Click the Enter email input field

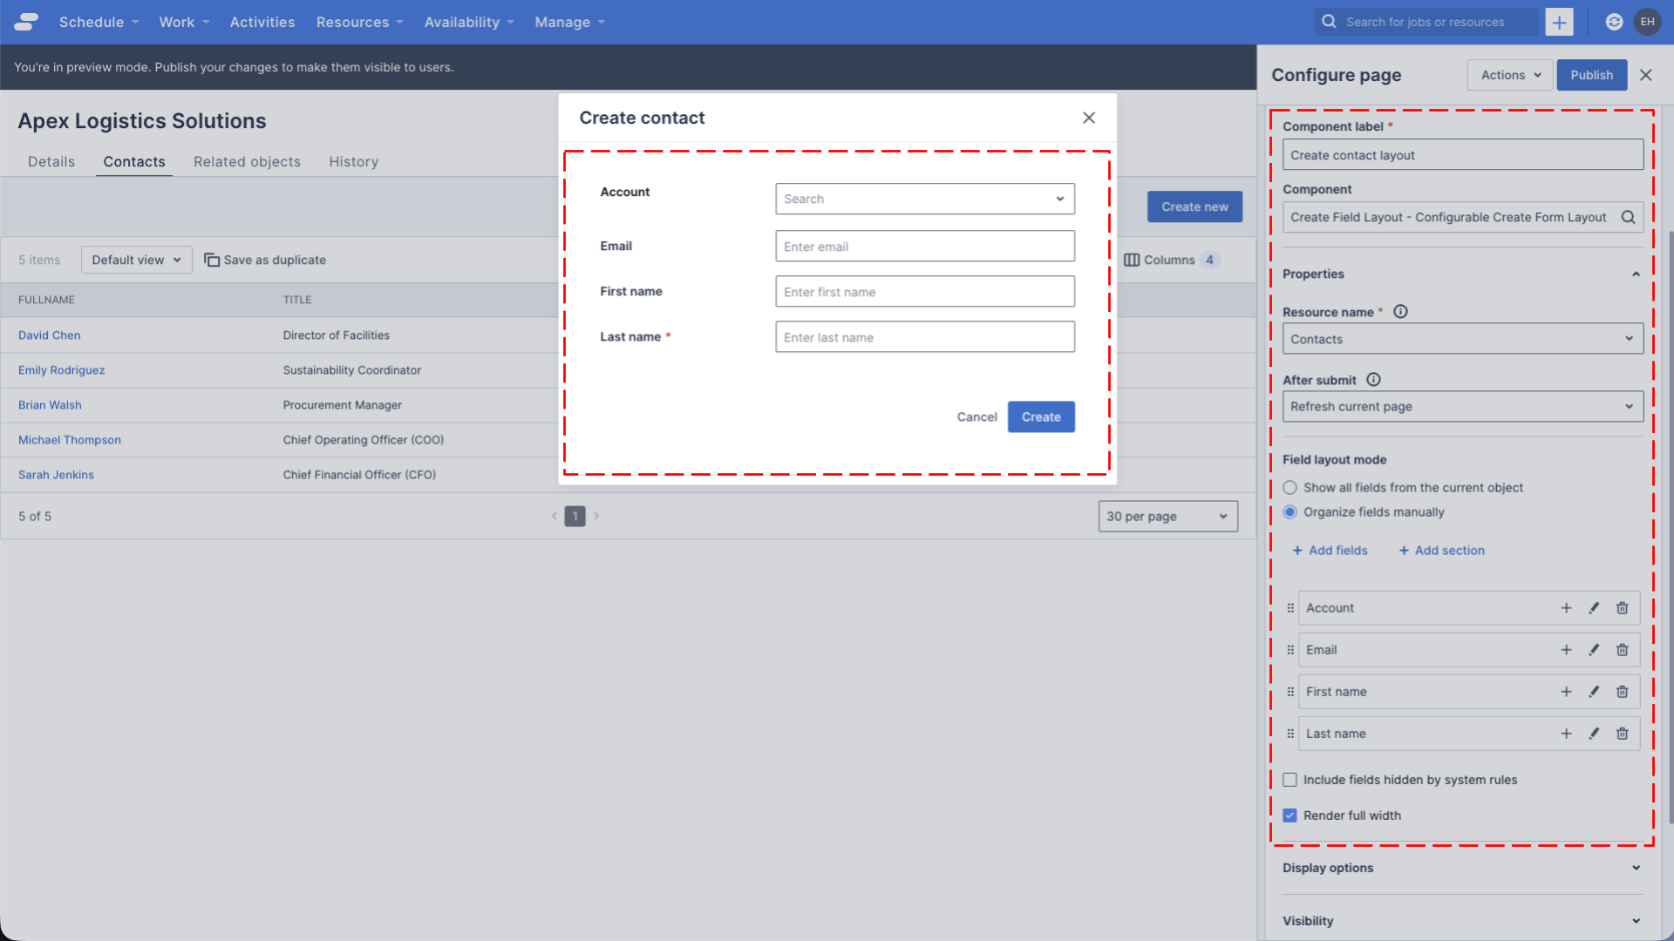(924, 246)
